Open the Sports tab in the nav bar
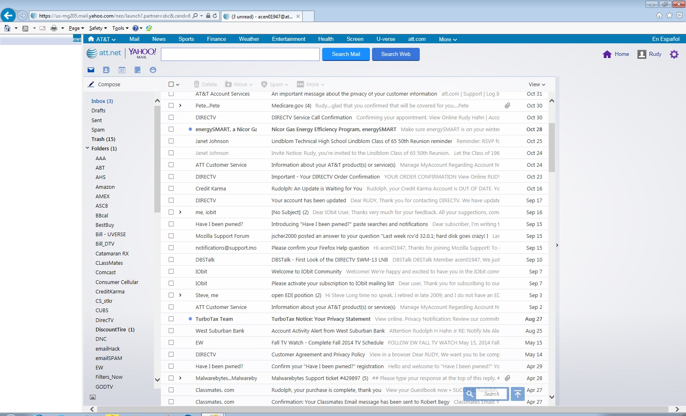 click(186, 39)
